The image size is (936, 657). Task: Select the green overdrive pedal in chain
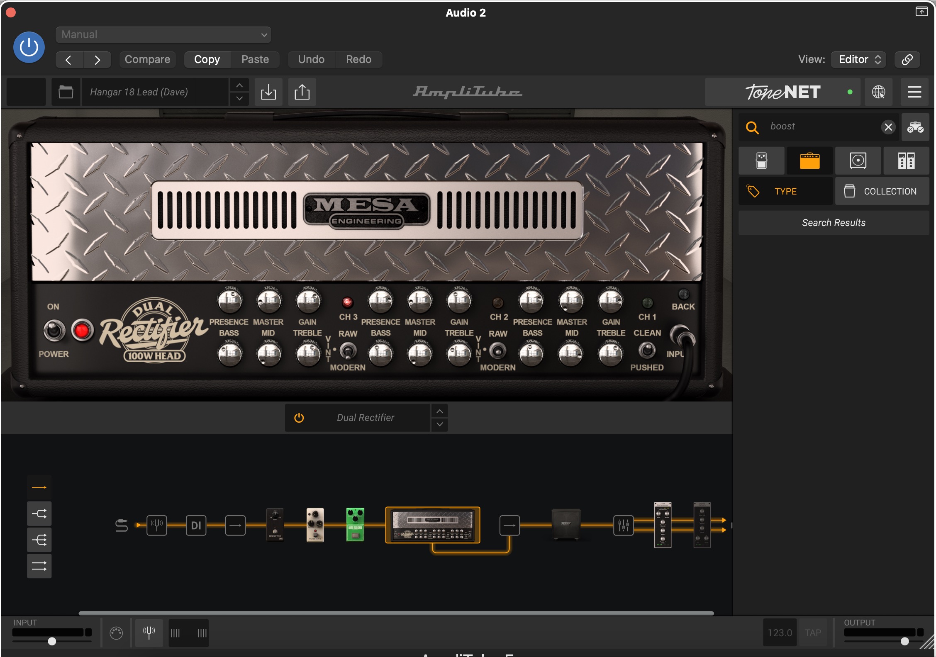pos(355,525)
